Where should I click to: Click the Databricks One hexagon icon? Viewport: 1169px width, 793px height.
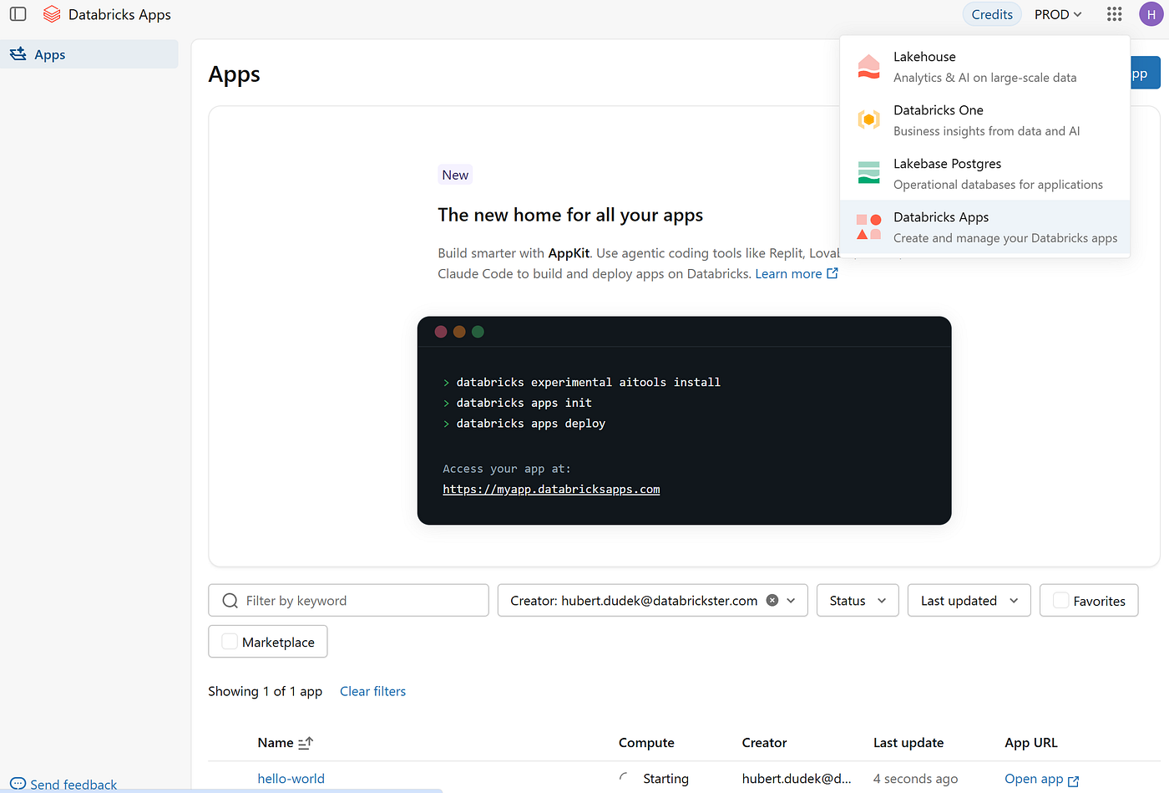[868, 120]
